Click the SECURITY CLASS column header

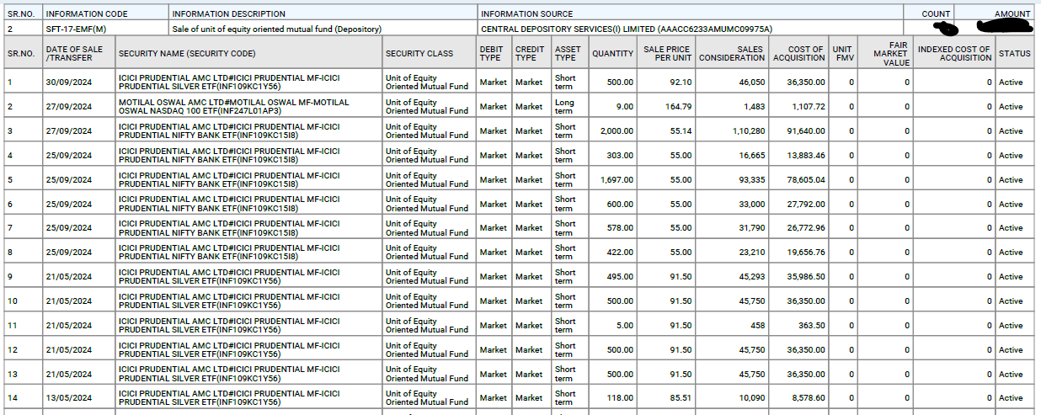tap(429, 53)
